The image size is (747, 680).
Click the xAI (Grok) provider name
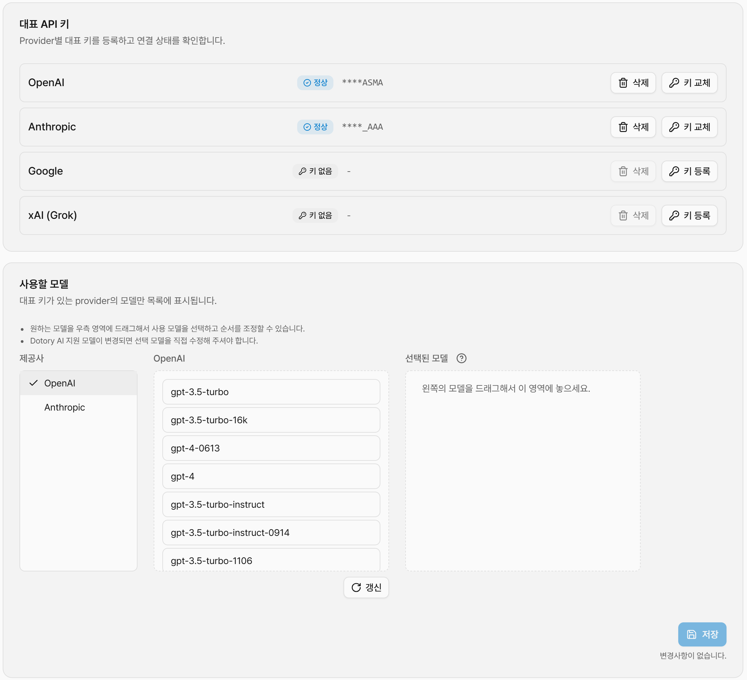coord(53,215)
